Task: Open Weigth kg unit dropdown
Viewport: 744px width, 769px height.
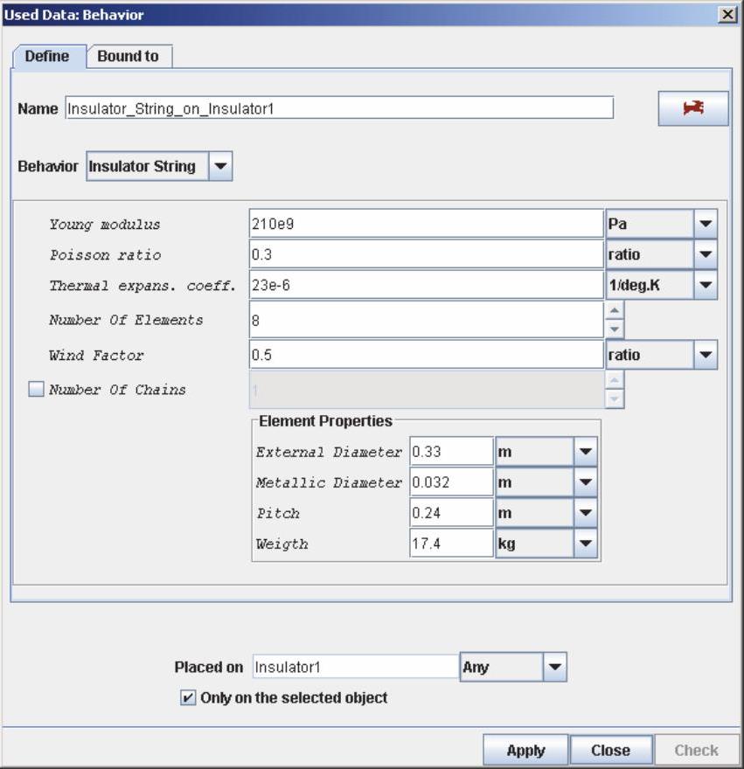Action: tap(585, 544)
